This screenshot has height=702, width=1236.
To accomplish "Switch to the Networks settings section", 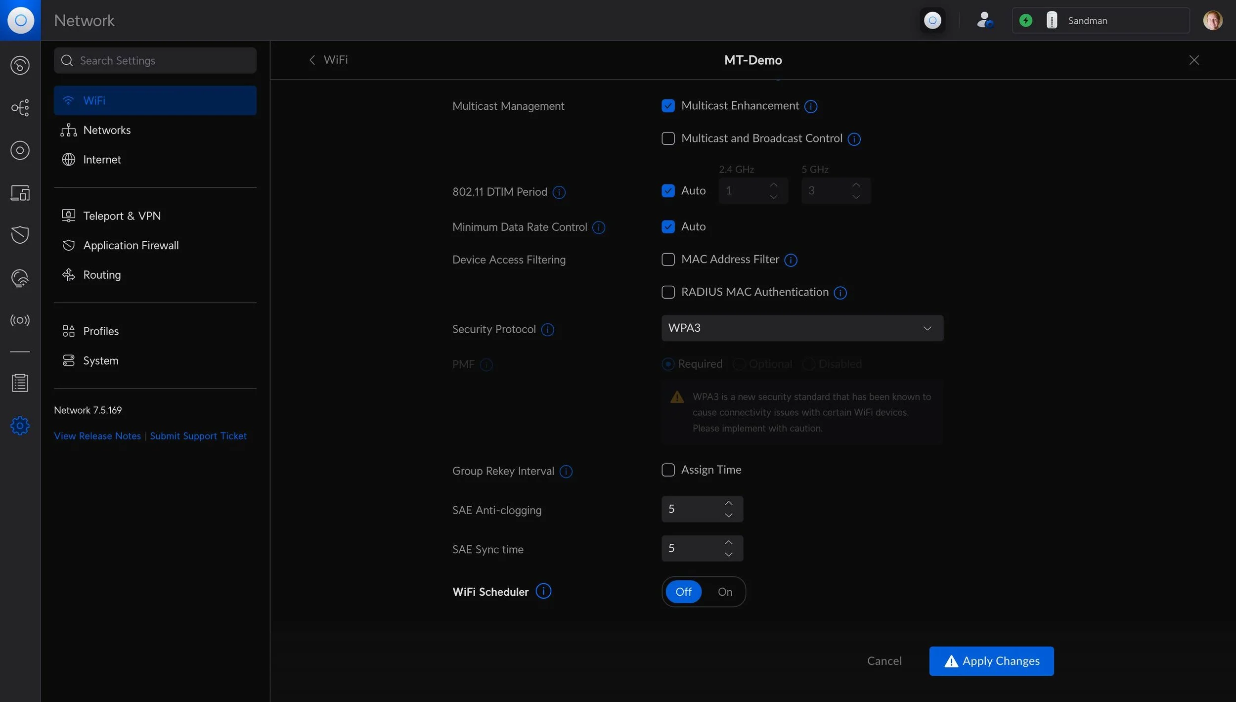I will coord(107,130).
